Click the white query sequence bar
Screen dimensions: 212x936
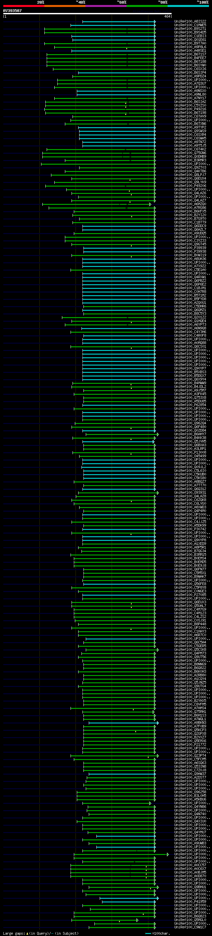(87, 14)
